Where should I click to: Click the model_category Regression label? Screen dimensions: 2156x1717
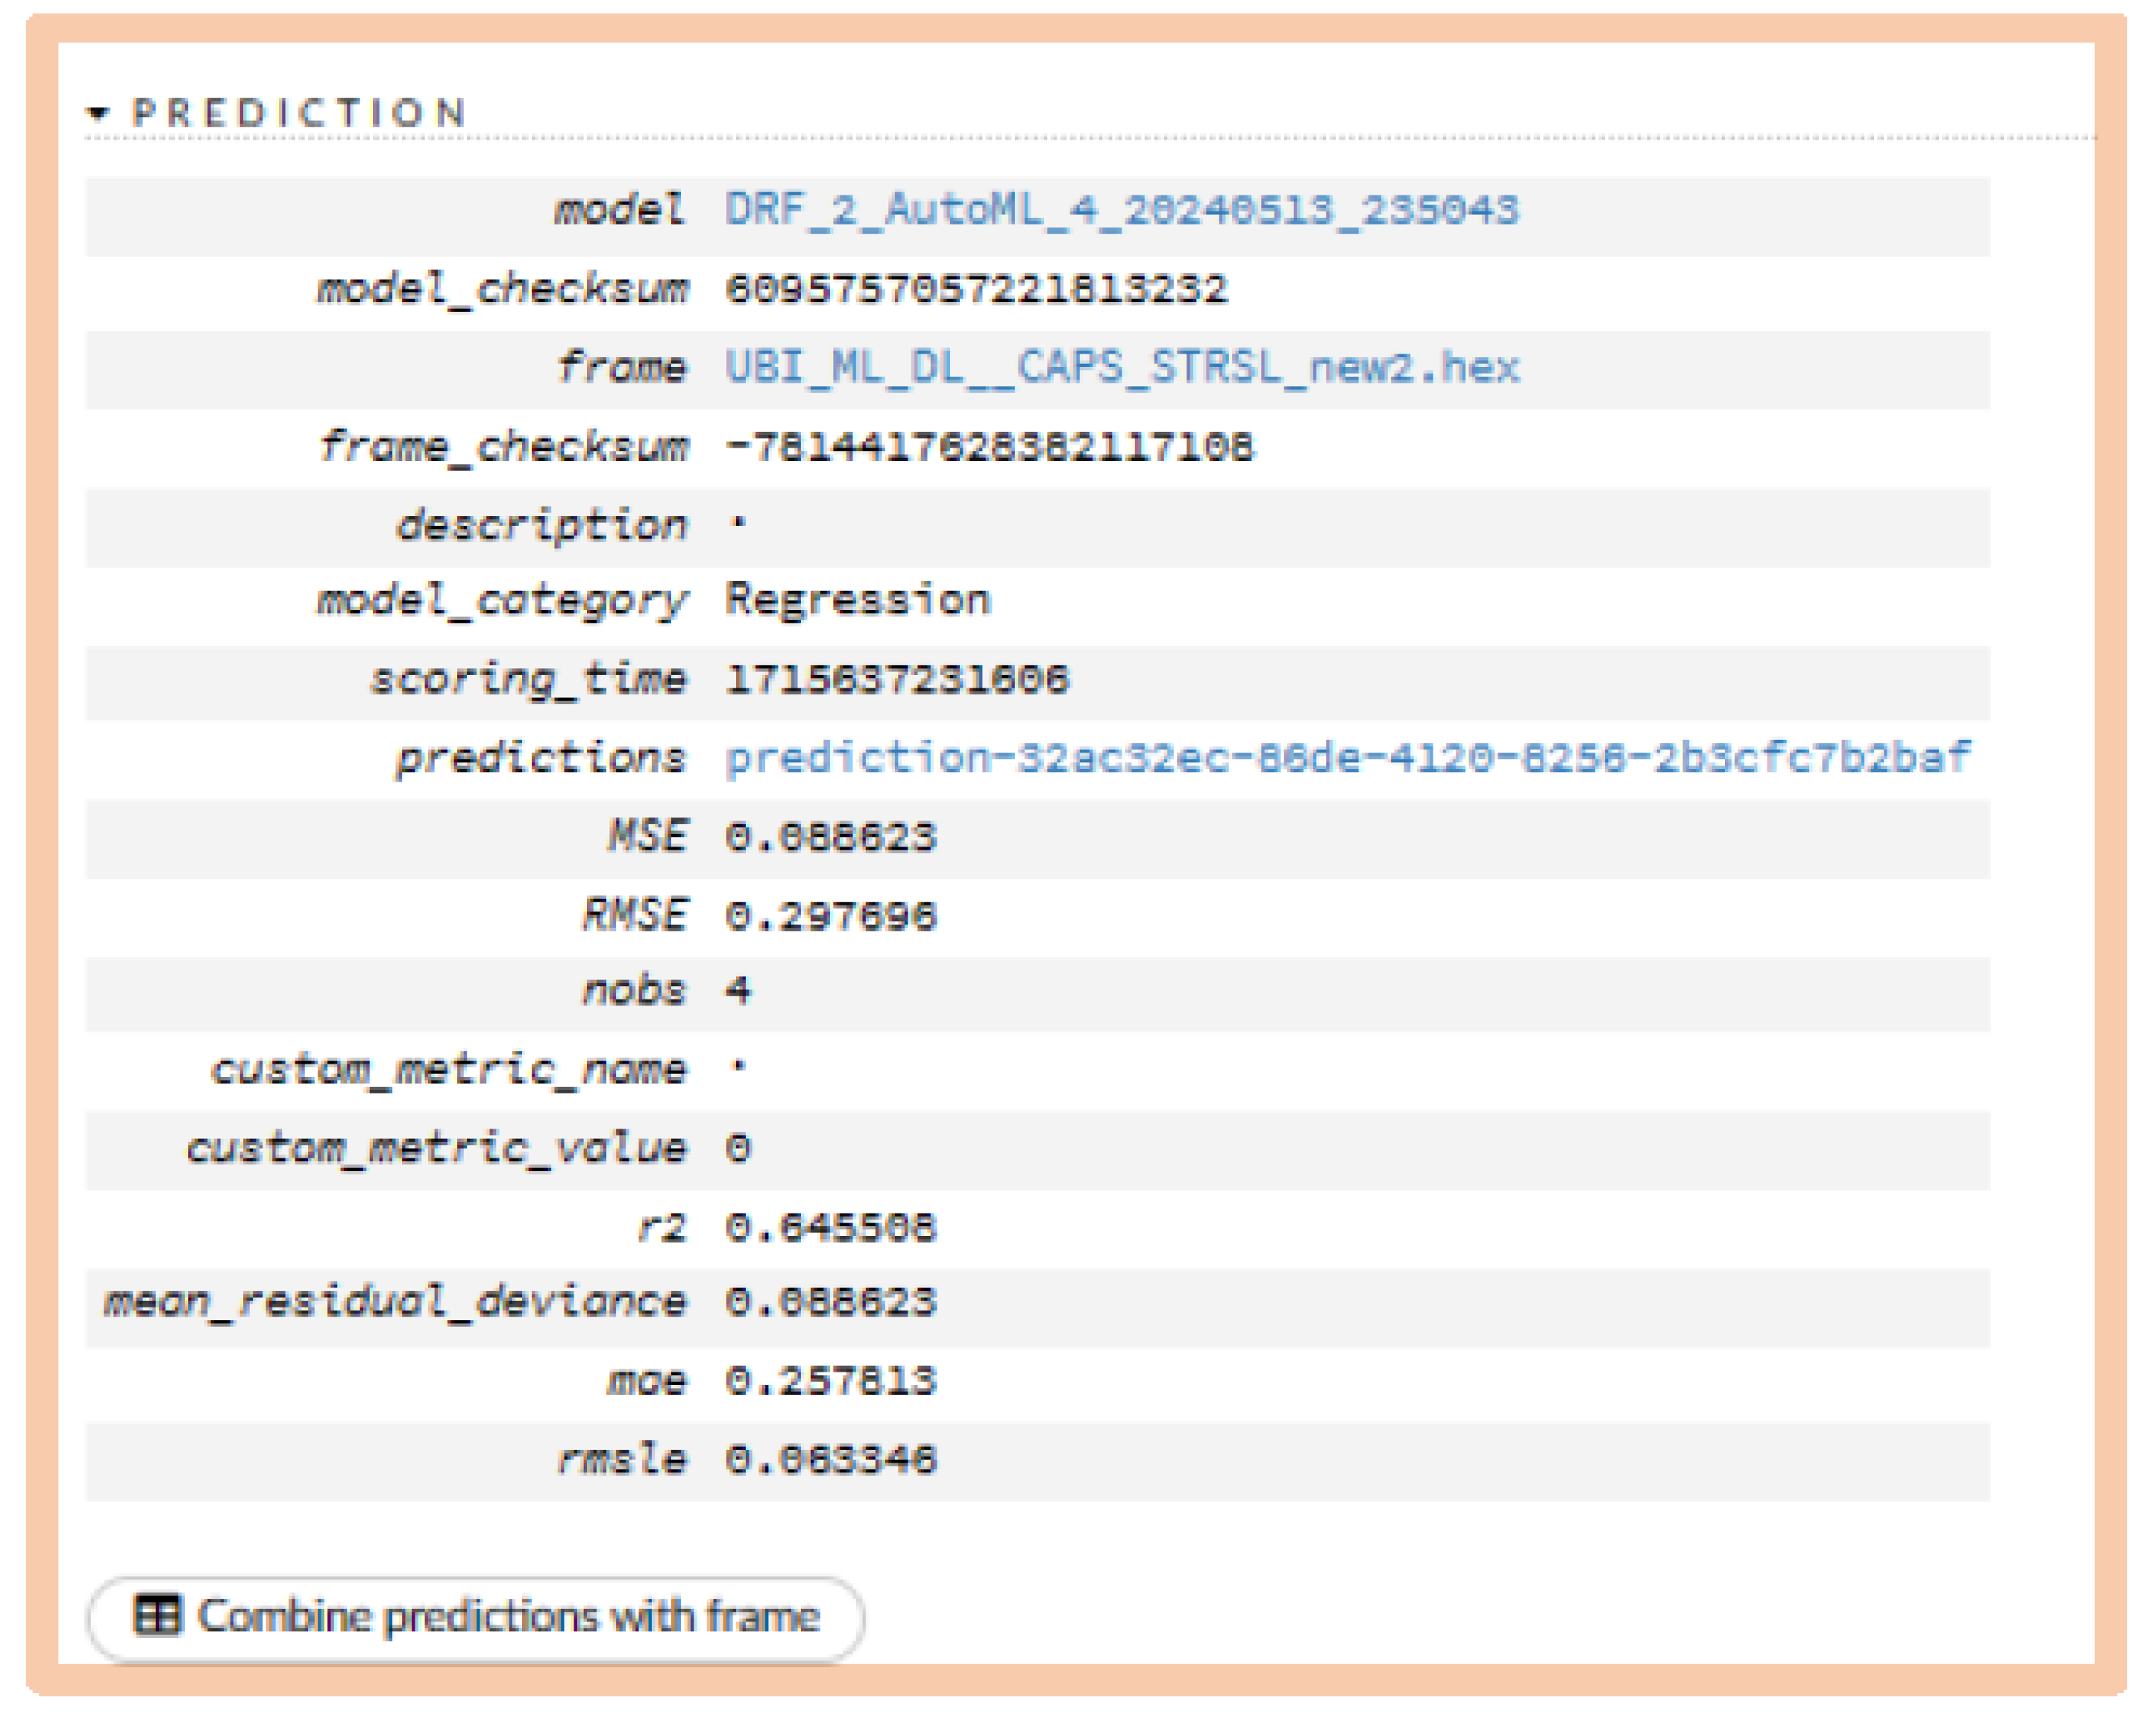(858, 600)
